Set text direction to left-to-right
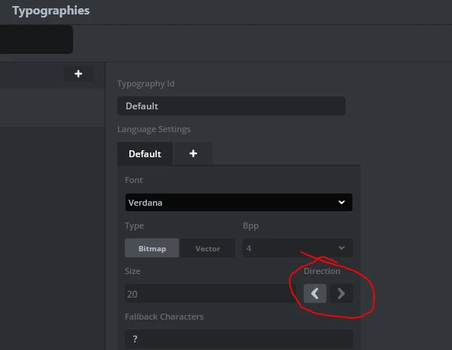The width and height of the screenshot is (452, 350). pyautogui.click(x=342, y=293)
